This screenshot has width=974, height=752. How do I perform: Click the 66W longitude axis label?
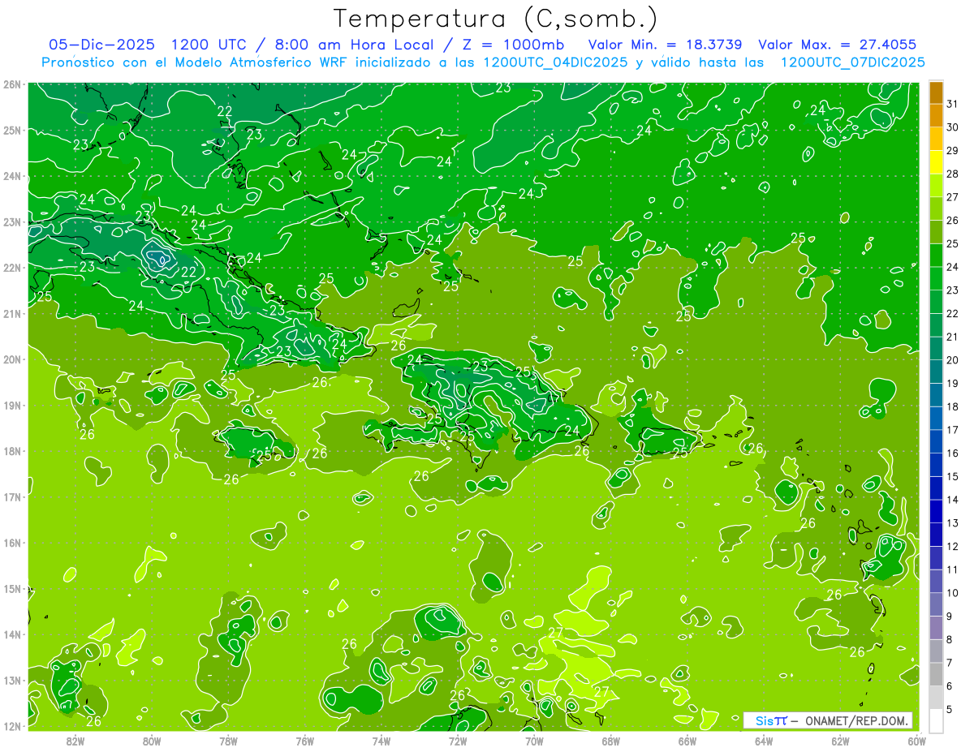687,741
